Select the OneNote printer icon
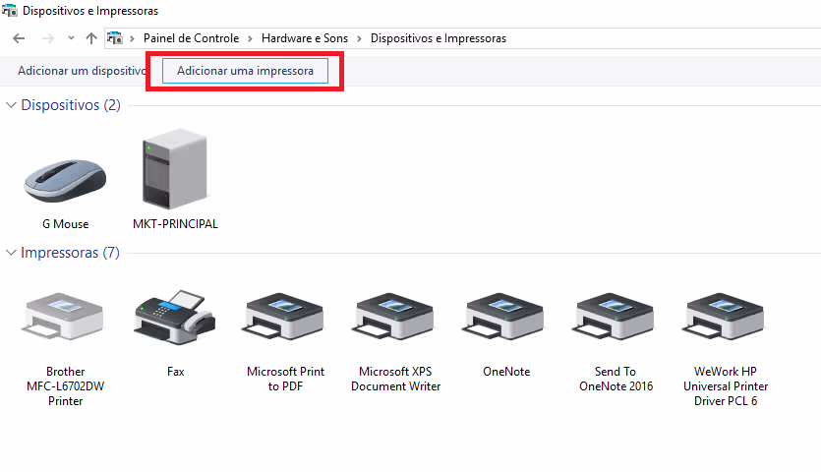821x472 pixels. click(x=503, y=317)
